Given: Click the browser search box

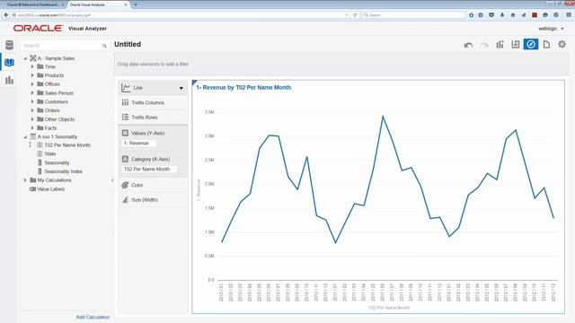Looking at the screenshot, I should (x=413, y=15).
